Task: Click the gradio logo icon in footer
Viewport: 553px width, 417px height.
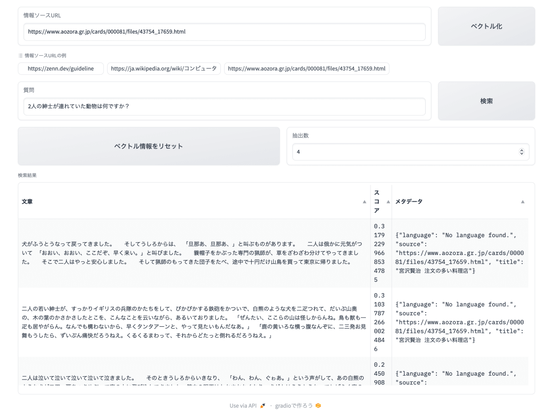Action: (x=318, y=405)
